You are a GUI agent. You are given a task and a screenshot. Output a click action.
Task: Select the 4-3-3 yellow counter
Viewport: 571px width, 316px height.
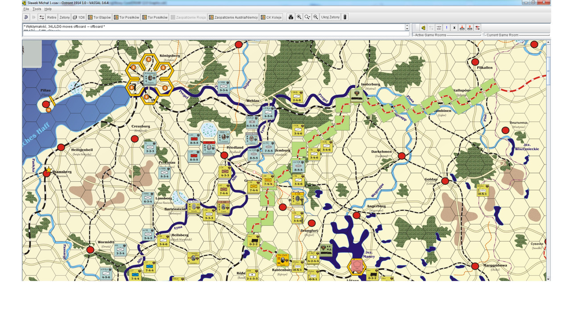[224, 172]
